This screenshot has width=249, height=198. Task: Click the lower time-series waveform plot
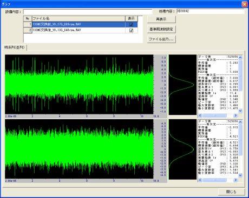point(79,149)
